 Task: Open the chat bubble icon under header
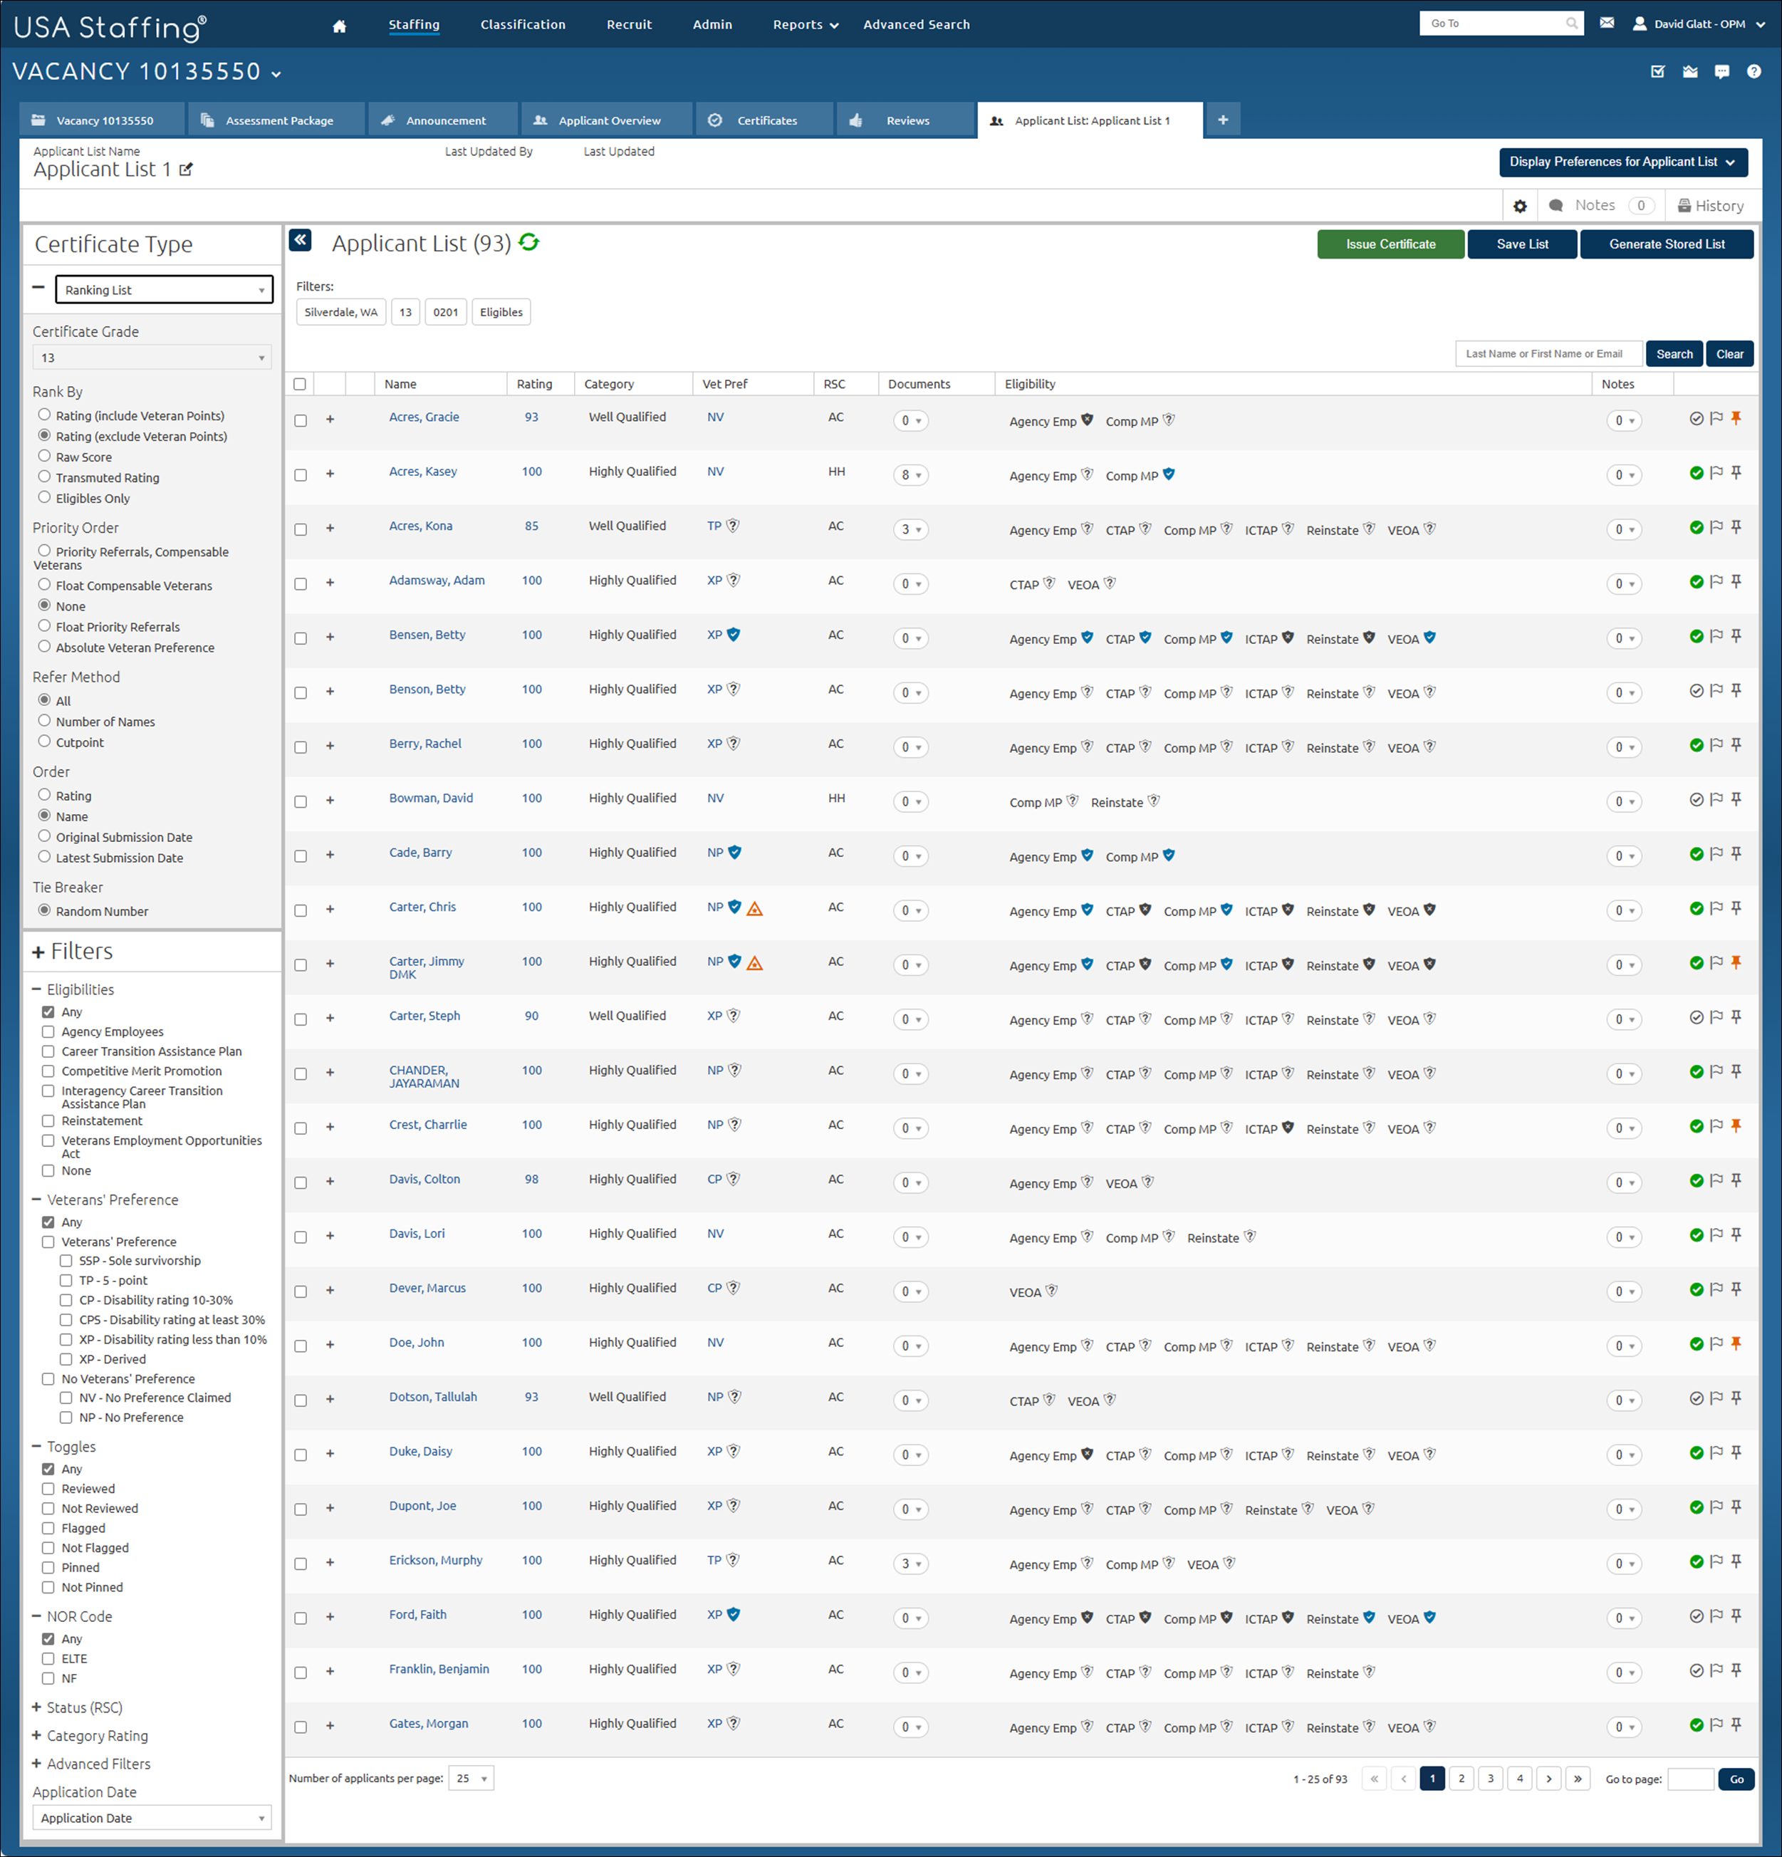pos(1721,72)
